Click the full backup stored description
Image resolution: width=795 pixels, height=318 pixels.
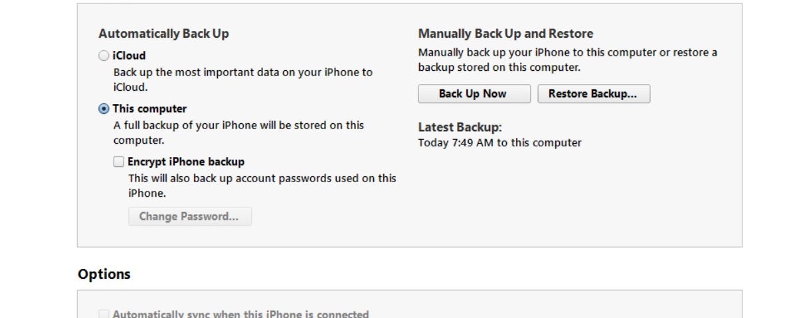click(x=239, y=133)
